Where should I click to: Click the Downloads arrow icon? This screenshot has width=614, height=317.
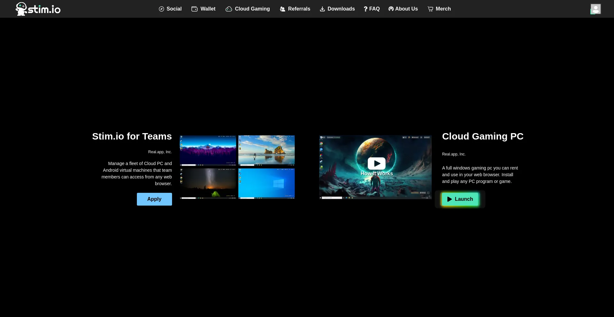(322, 9)
